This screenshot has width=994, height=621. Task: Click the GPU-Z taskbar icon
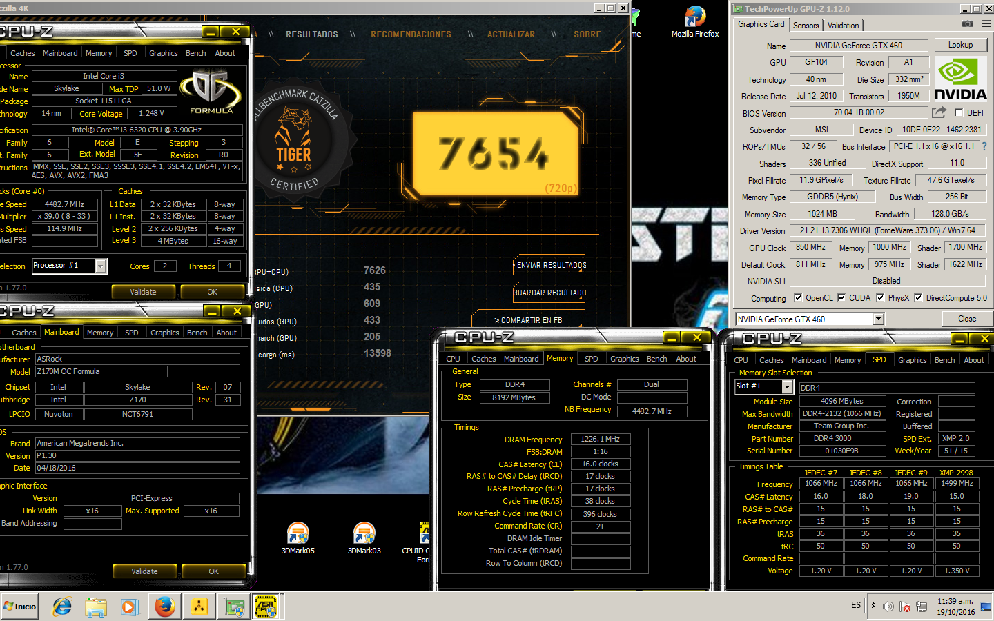pos(234,607)
